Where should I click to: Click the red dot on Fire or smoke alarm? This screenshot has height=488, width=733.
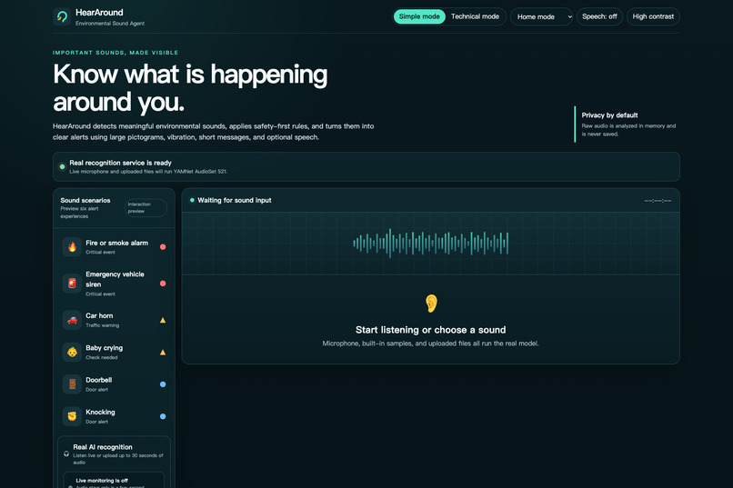coord(163,247)
